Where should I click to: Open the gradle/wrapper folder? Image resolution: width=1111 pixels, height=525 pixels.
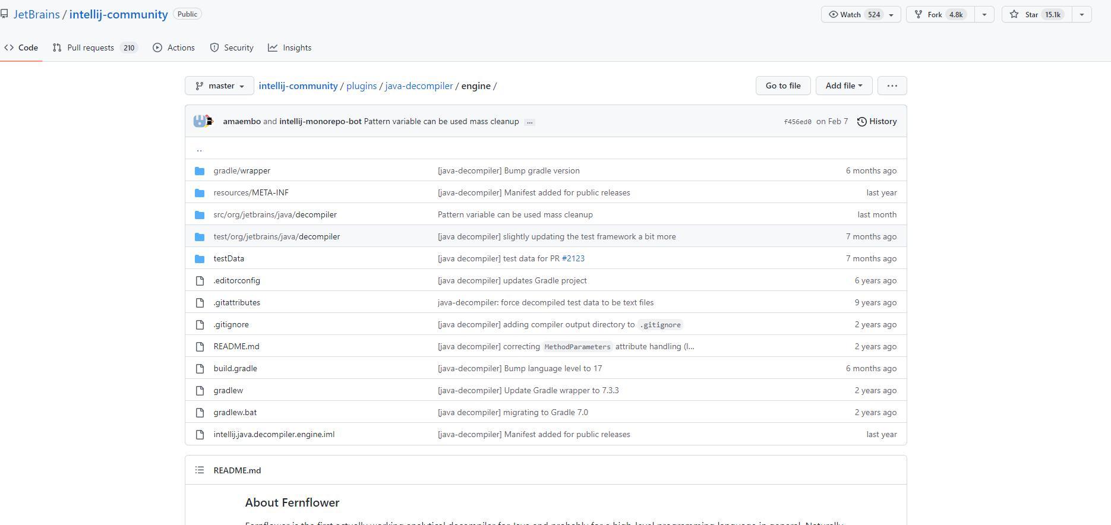[x=242, y=170]
